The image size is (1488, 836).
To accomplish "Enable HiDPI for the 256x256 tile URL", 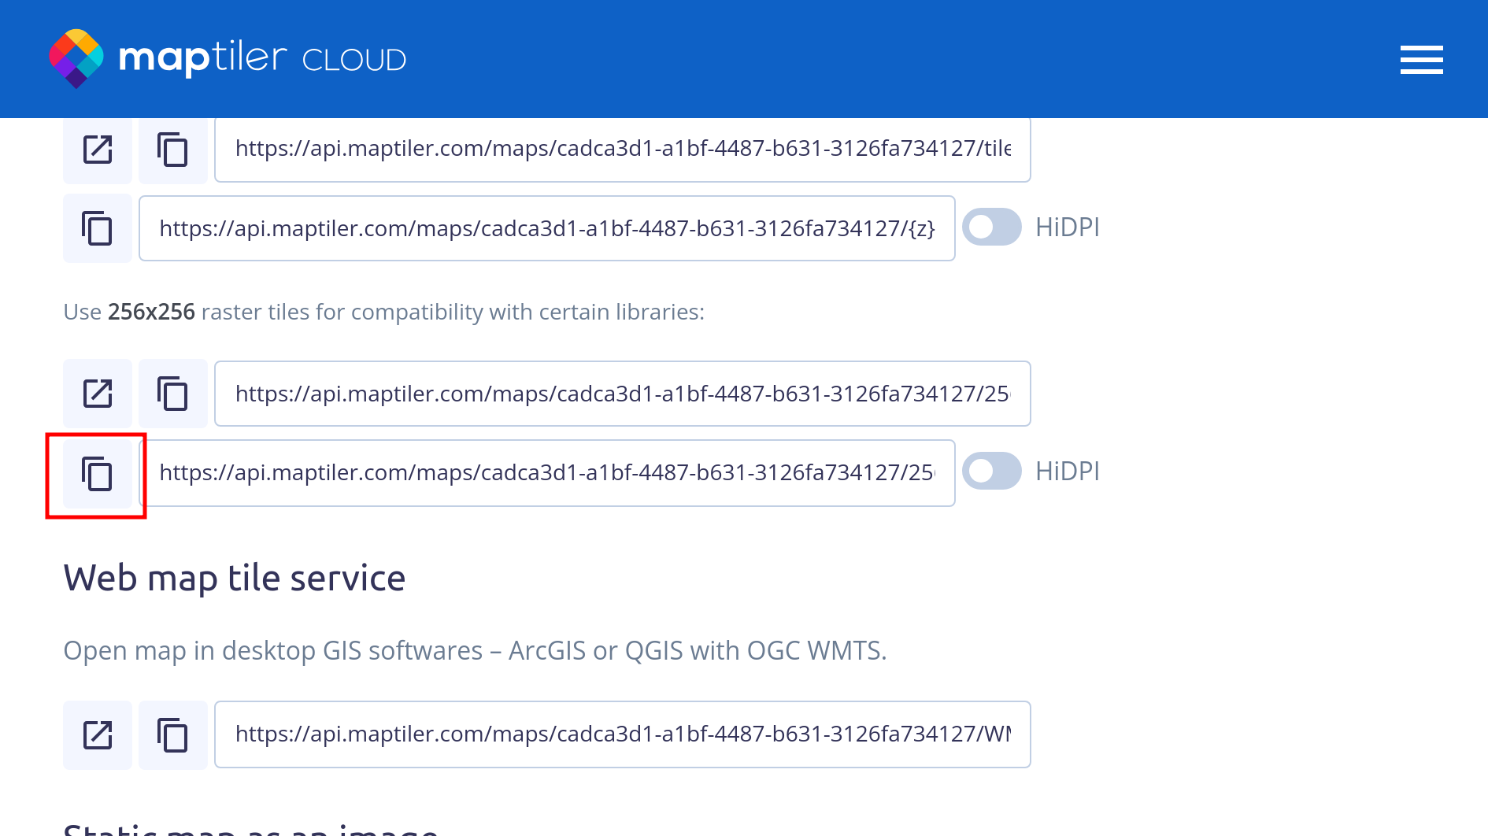I will (x=992, y=472).
